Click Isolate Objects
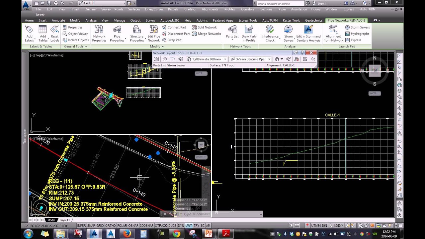Viewport: 425px width, 239px height. [x=76, y=40]
